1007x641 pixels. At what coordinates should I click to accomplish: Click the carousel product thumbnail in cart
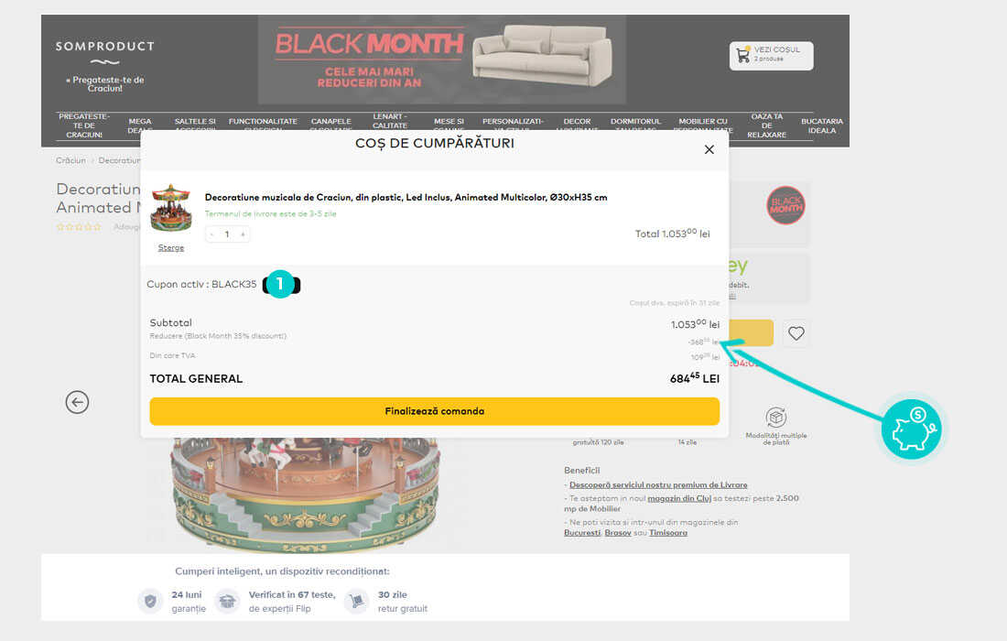point(171,208)
